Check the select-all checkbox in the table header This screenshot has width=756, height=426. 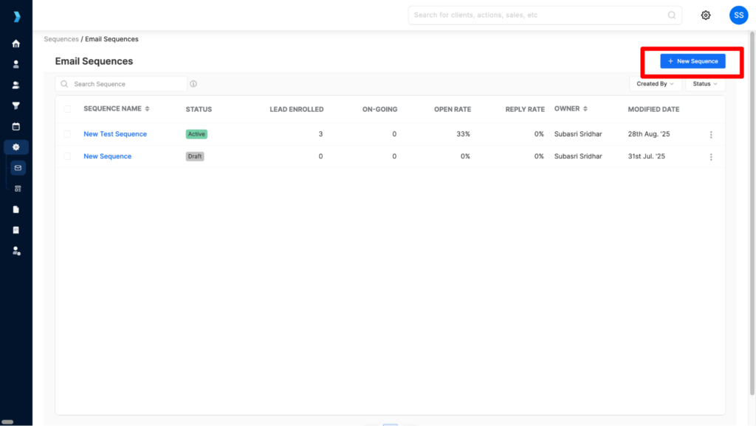pos(67,108)
